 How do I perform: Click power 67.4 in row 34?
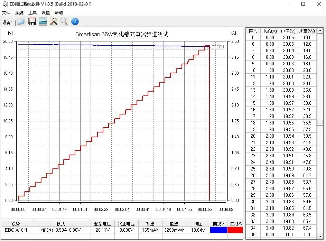pos(307,228)
